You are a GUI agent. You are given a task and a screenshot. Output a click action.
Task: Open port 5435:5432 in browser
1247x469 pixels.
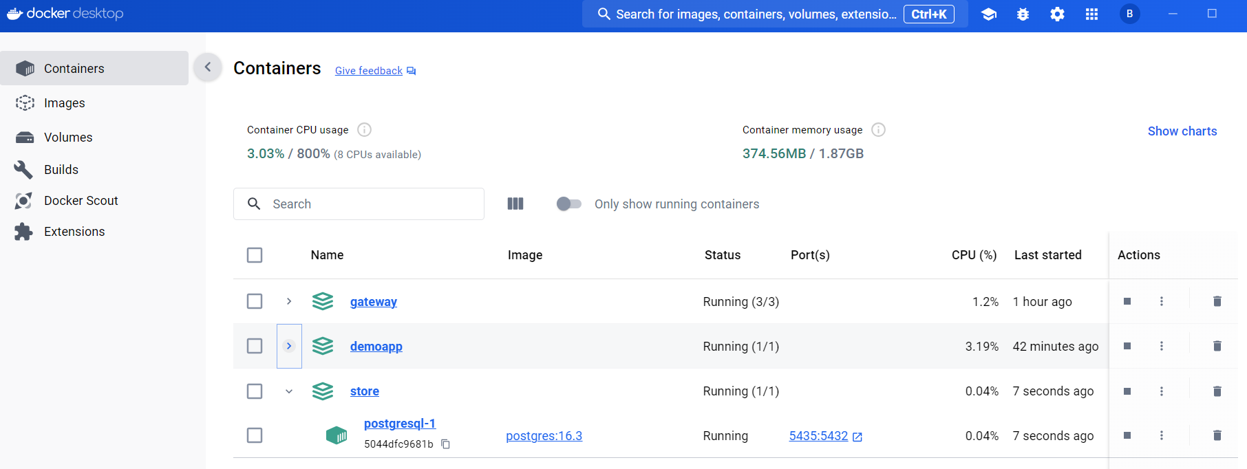826,436
